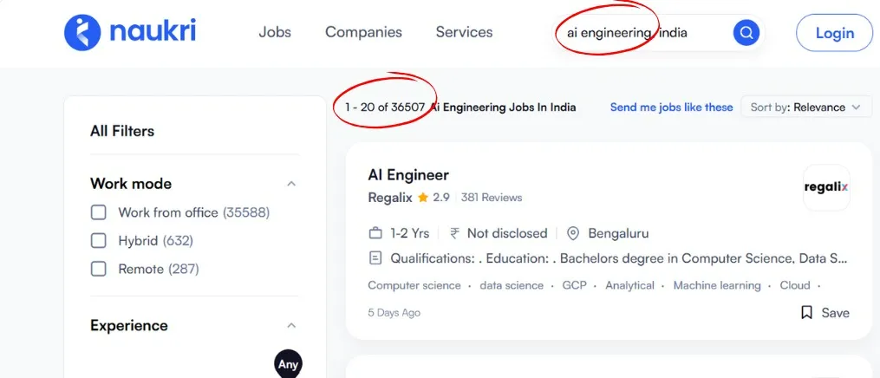Click the yellow star rating for Regalix
Image resolution: width=880 pixels, height=378 pixels.
point(423,198)
